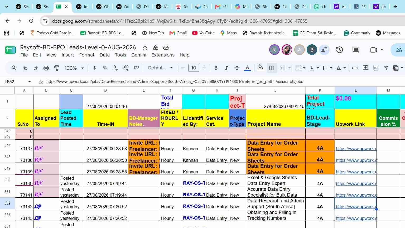Image resolution: width=405 pixels, height=228 pixels.
Task: Open the Gmail bookmark
Action: pyautogui.click(x=178, y=33)
